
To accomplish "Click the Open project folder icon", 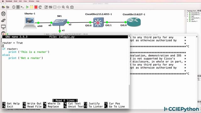I will (8, 7).
